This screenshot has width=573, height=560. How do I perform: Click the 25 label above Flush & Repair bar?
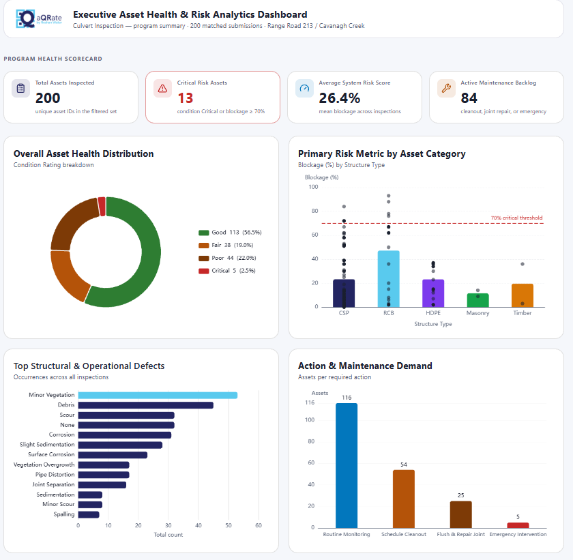pos(461,496)
